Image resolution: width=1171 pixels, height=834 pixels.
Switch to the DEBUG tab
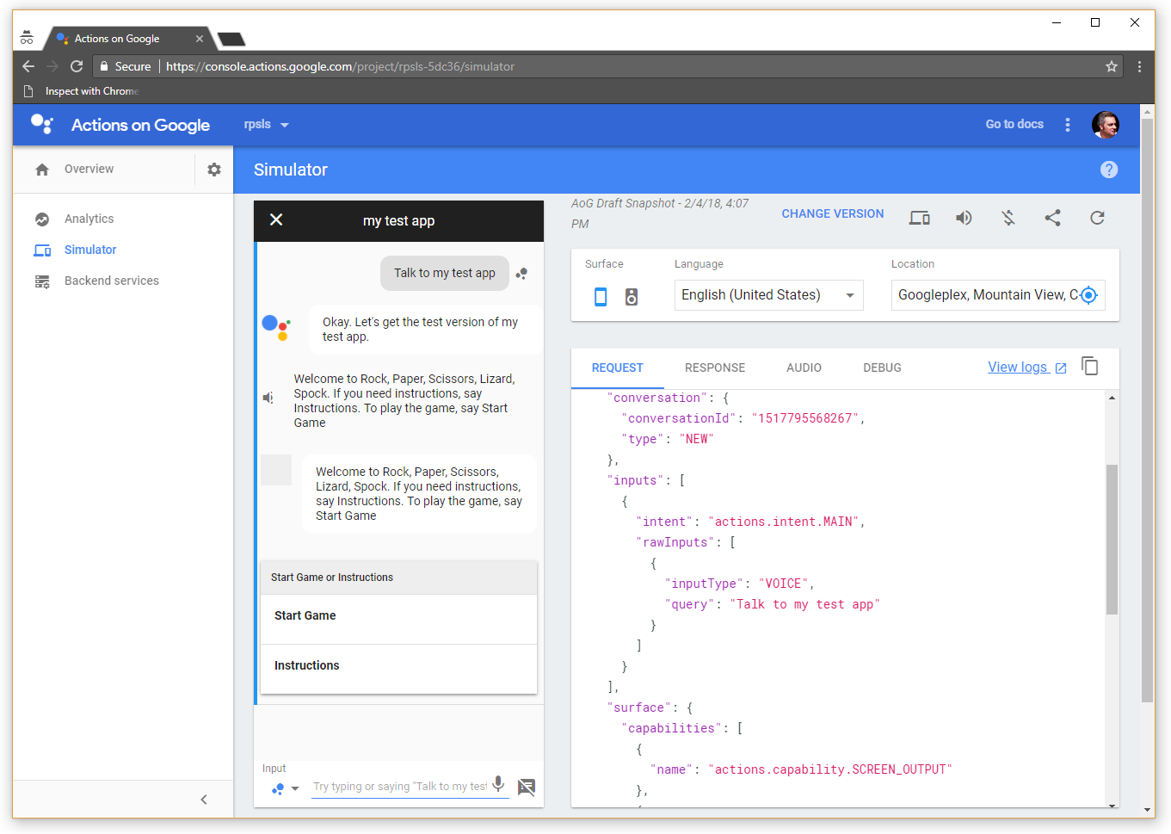click(x=882, y=368)
